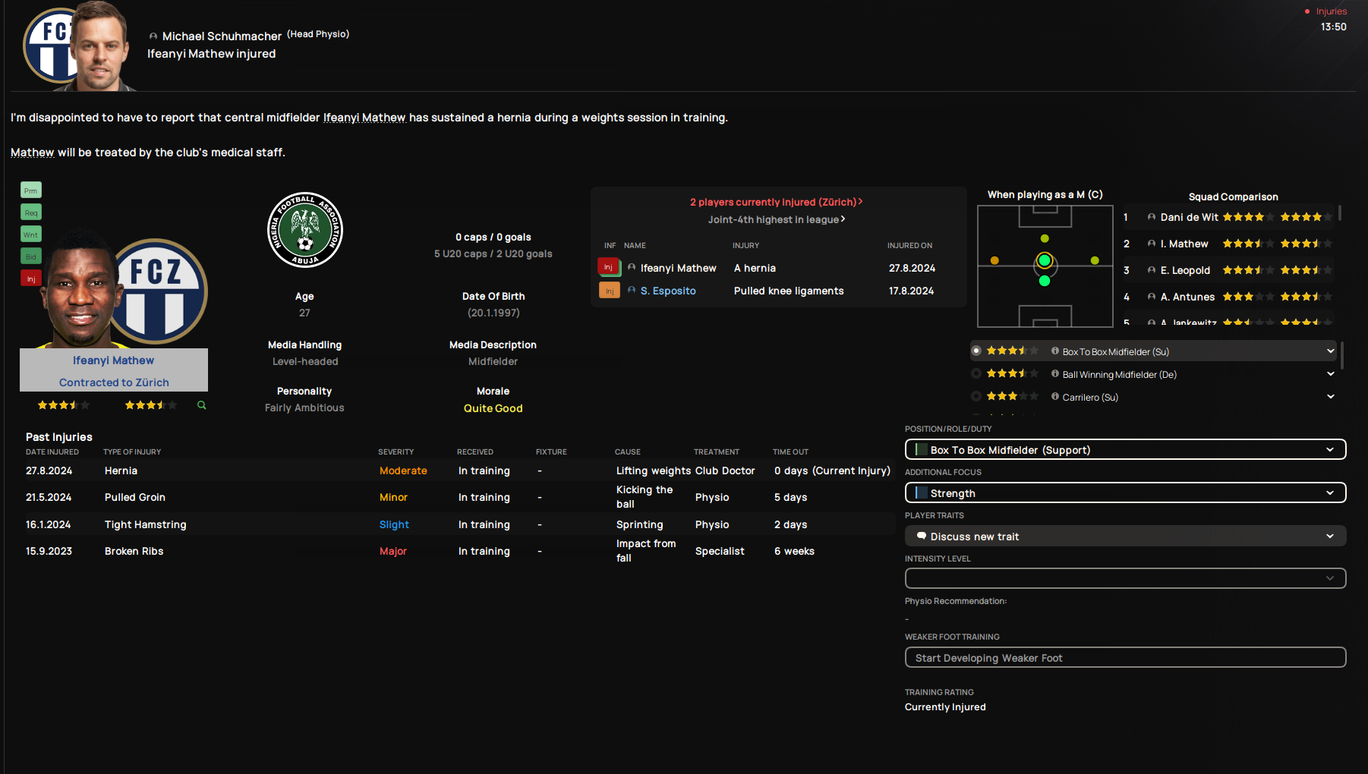Click info icon next to Carrilero (Su)
The image size is (1368, 774).
tap(1054, 397)
